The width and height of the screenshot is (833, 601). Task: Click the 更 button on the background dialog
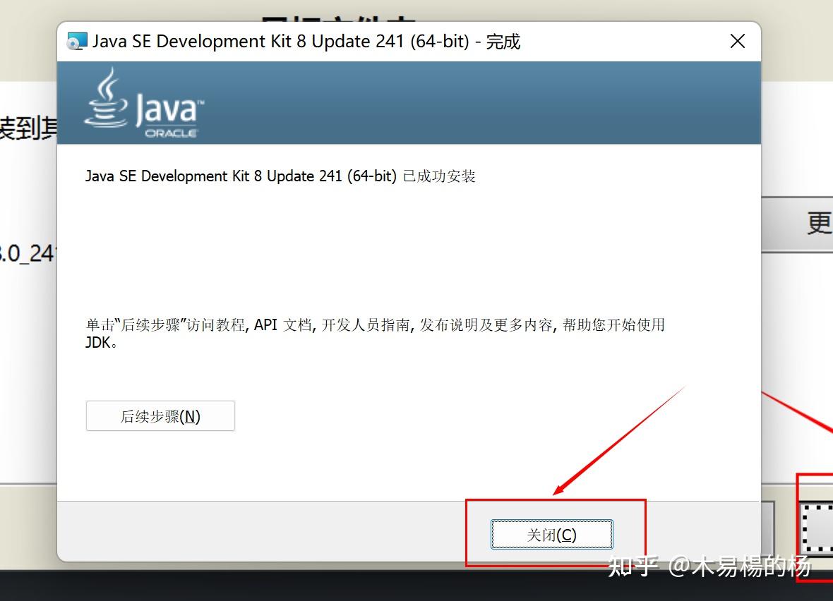point(817,224)
